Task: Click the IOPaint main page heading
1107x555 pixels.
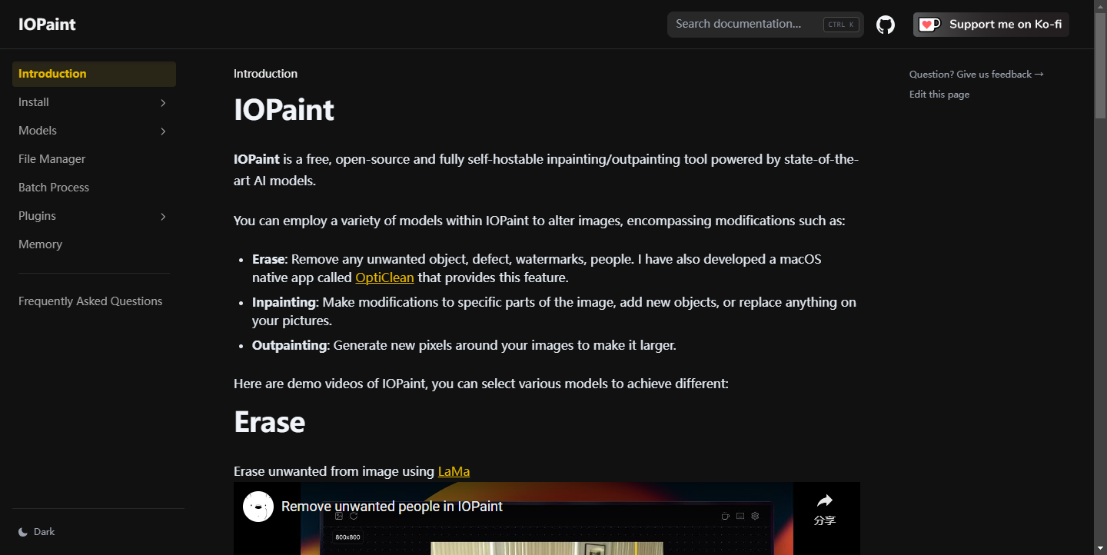Action: click(x=284, y=110)
